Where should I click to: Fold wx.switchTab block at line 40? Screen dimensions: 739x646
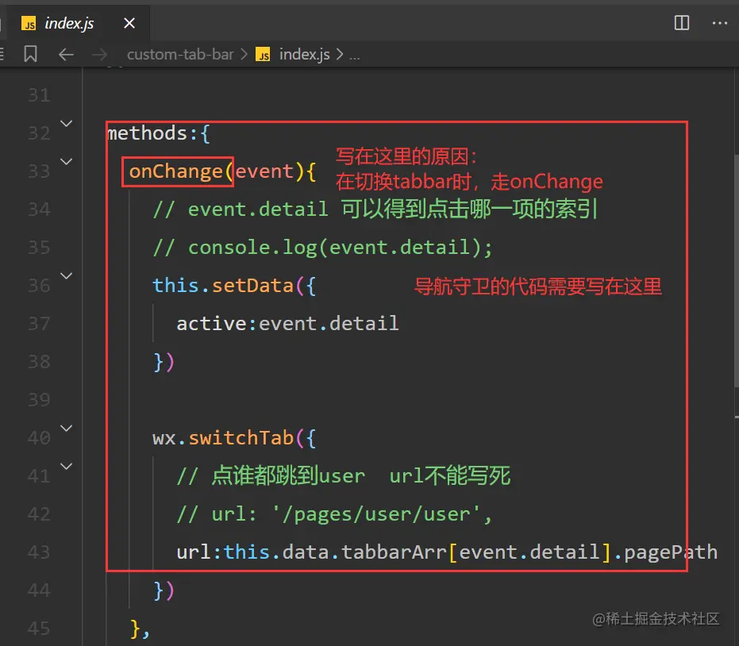tap(67, 428)
